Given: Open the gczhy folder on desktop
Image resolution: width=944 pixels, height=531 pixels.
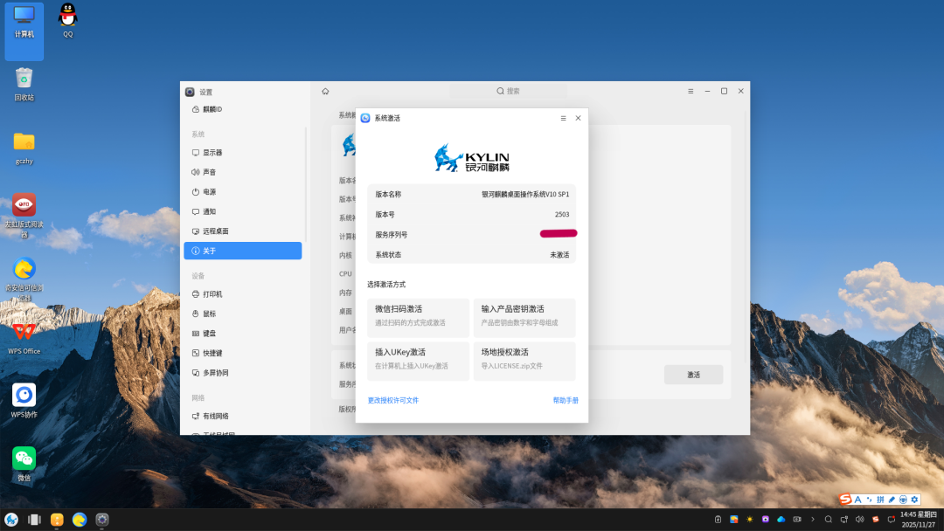Looking at the screenshot, I should click(x=24, y=142).
